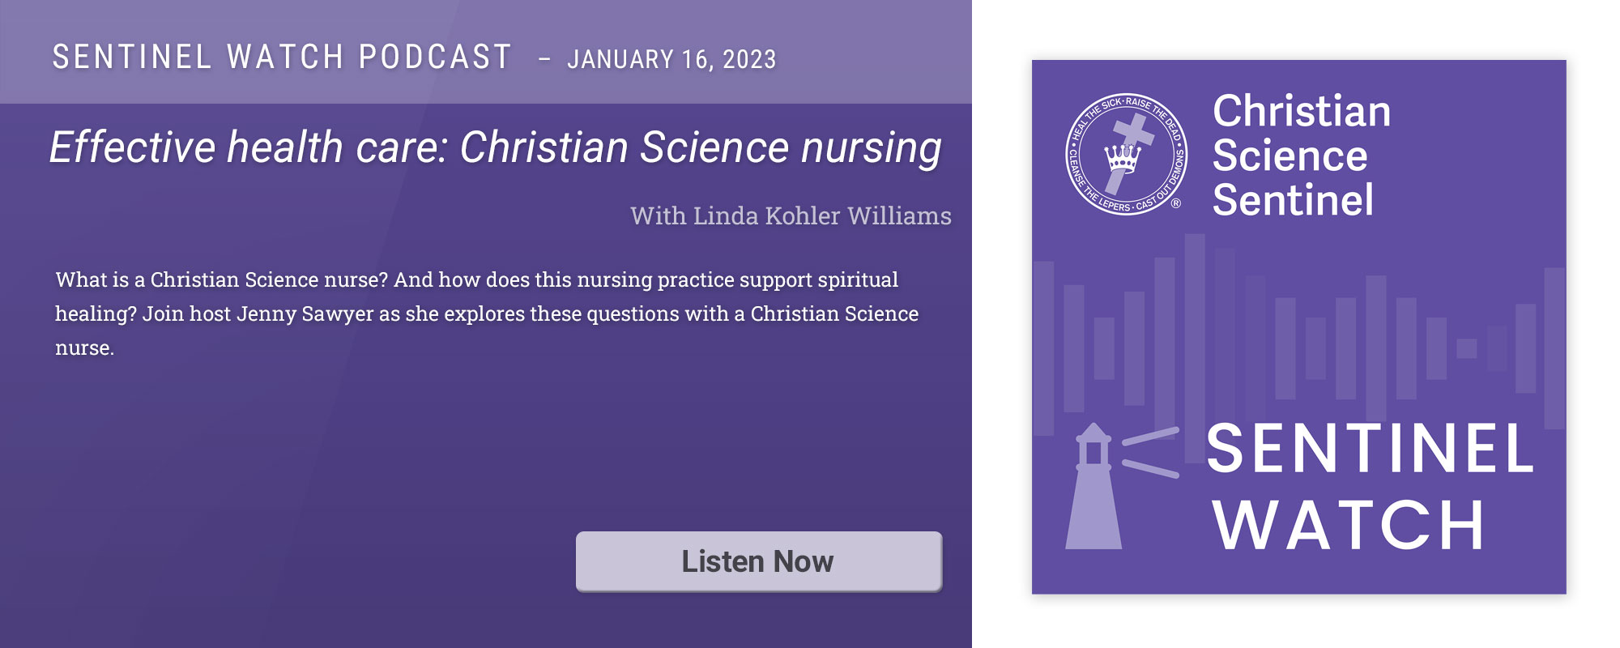Image resolution: width=1620 pixels, height=648 pixels.
Task: Select the episode title about Christian Science nursing
Action: tap(496, 147)
